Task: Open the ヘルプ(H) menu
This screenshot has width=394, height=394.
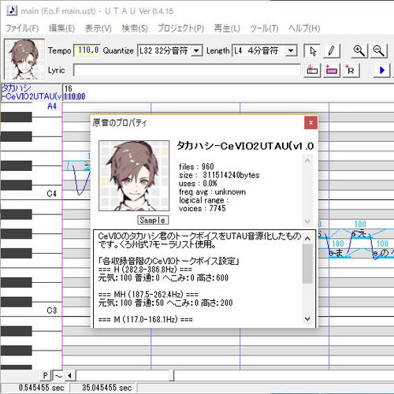Action: [304, 28]
